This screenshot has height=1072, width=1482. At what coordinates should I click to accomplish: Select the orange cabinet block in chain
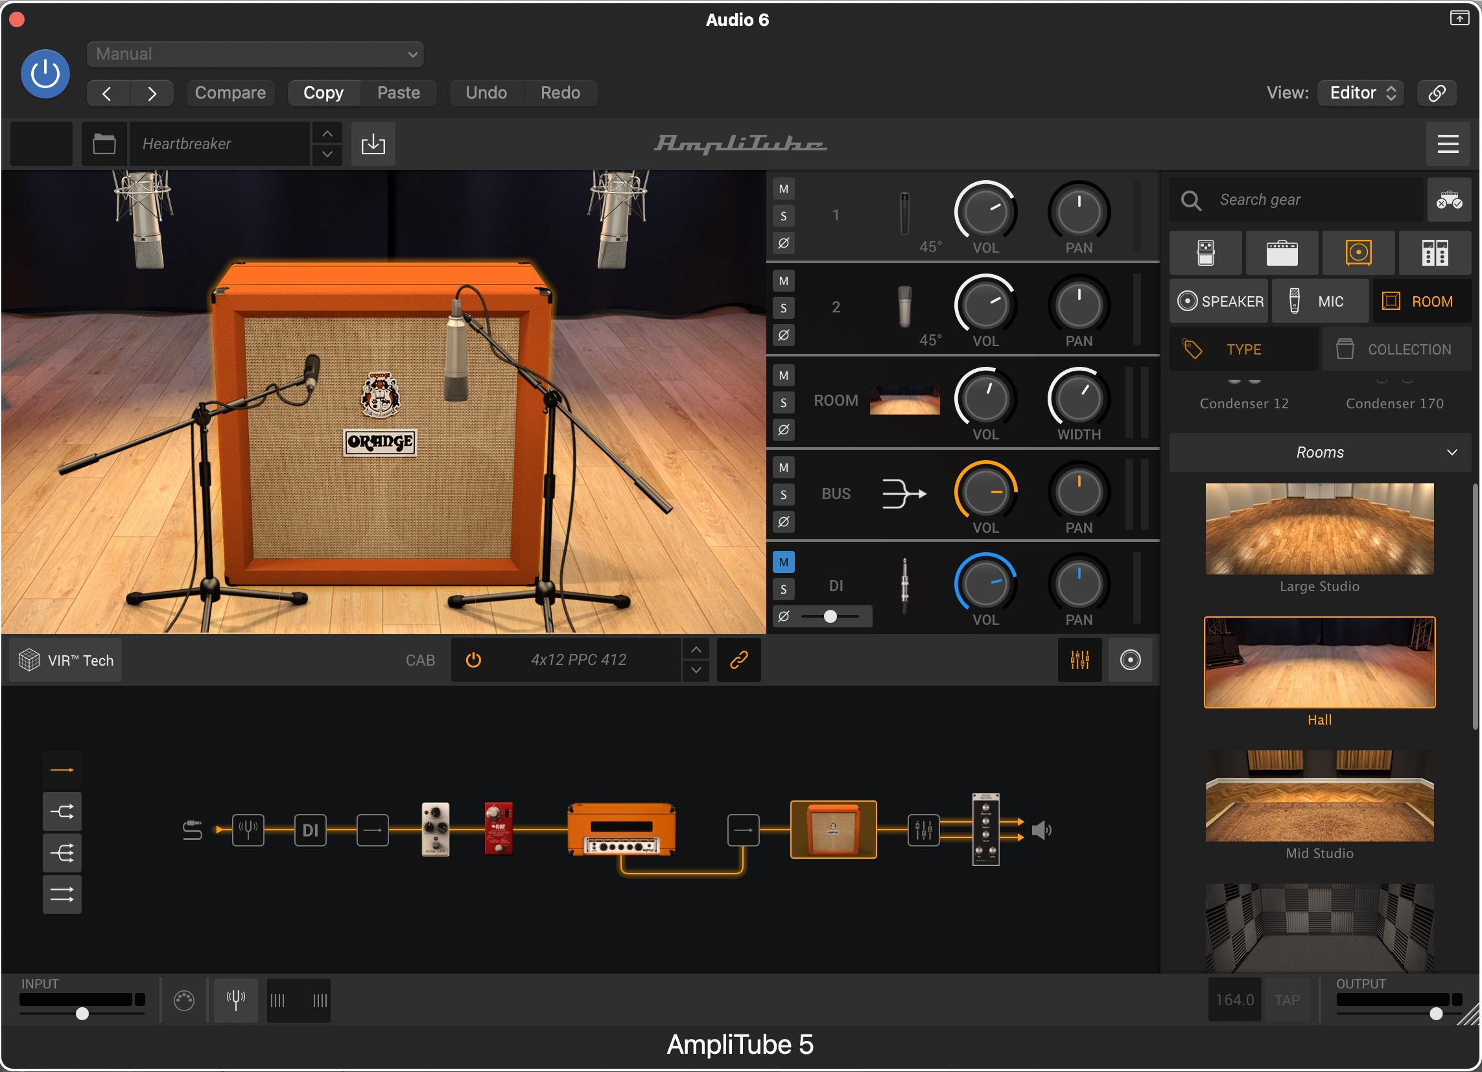(x=833, y=830)
